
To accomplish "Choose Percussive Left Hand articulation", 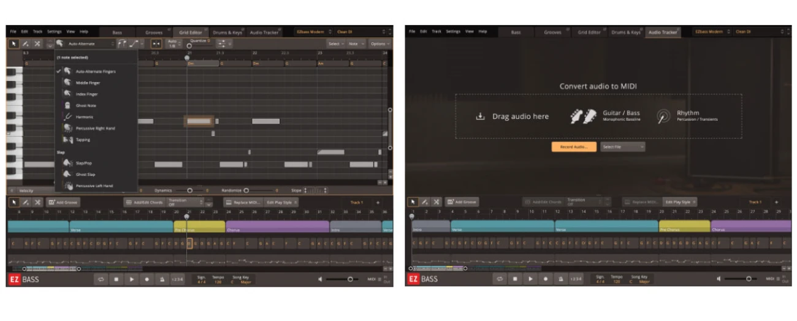I will click(94, 186).
